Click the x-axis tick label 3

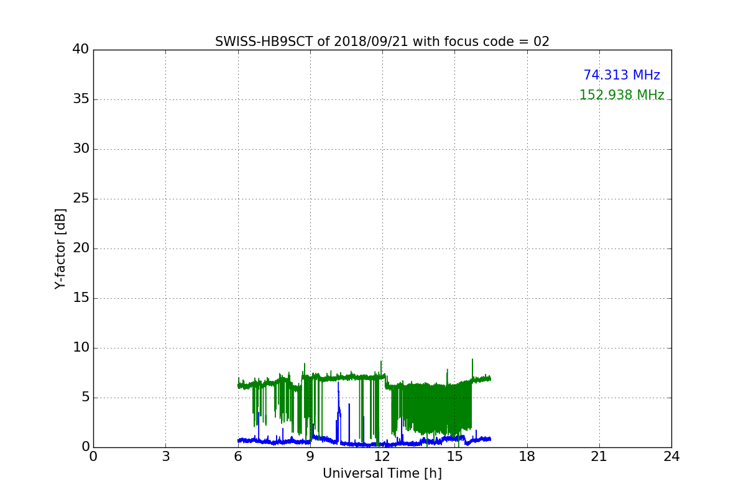(x=165, y=457)
